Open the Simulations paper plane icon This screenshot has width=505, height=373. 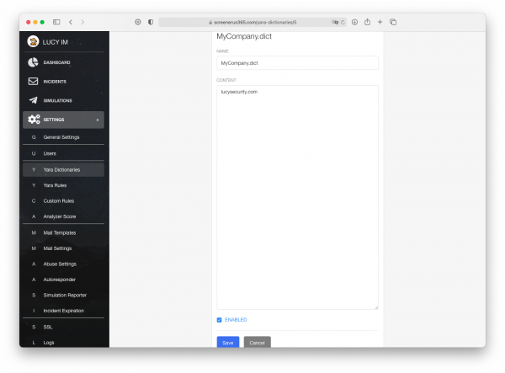point(33,100)
